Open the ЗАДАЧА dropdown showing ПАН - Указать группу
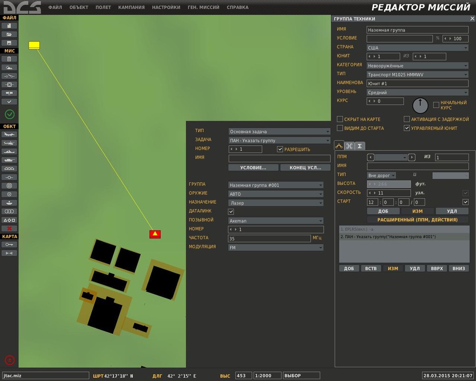476x381 pixels. (279, 140)
